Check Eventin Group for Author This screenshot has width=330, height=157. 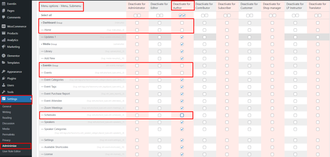(x=182, y=66)
